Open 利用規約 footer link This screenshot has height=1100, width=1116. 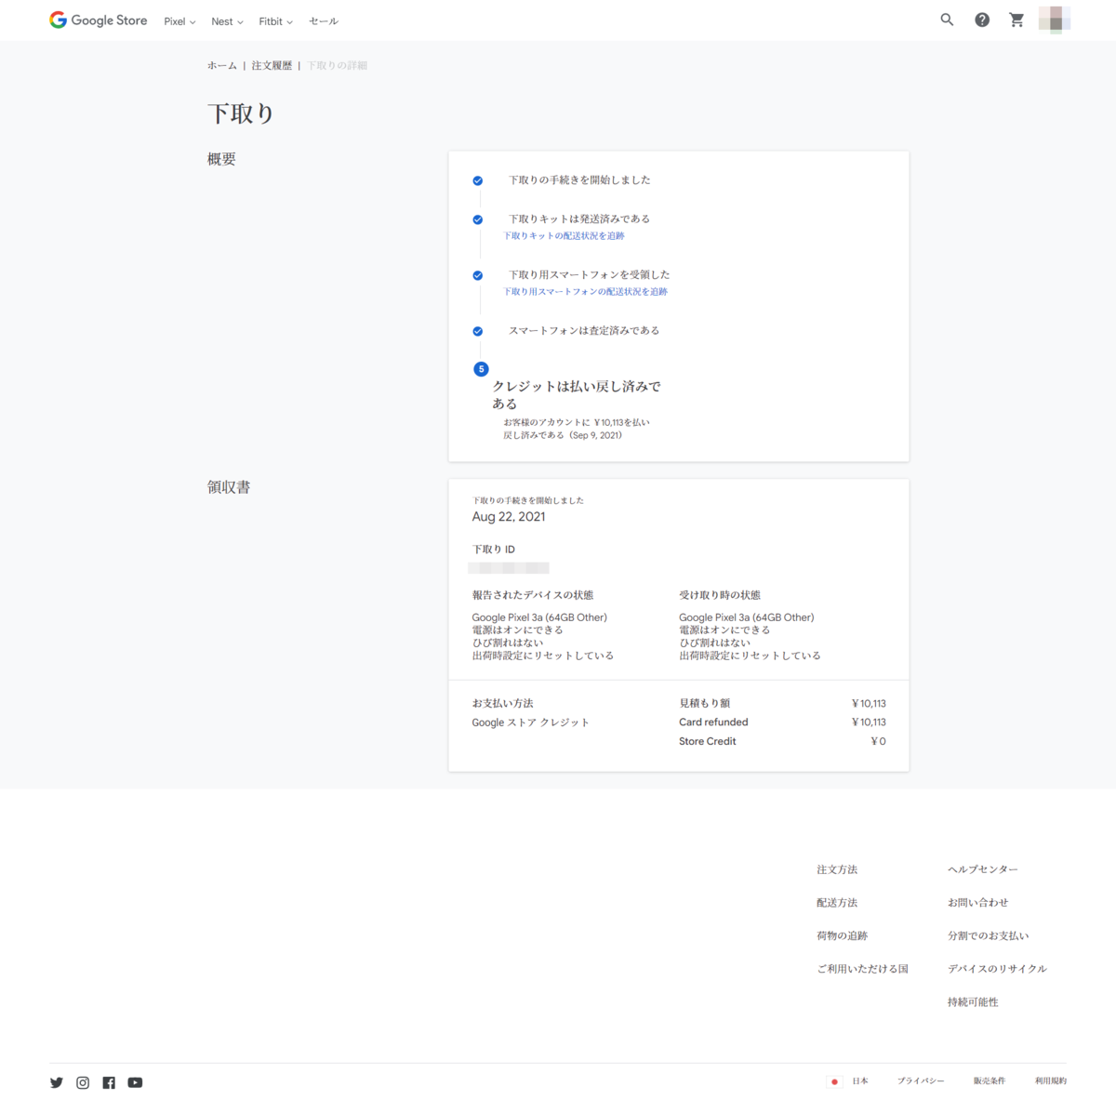coord(1051,1081)
